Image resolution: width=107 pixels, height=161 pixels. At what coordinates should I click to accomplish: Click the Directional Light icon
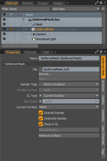[33, 39]
